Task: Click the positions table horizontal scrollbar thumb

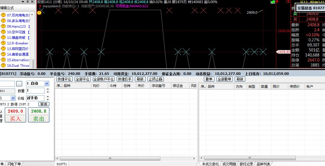Action: pos(110,158)
